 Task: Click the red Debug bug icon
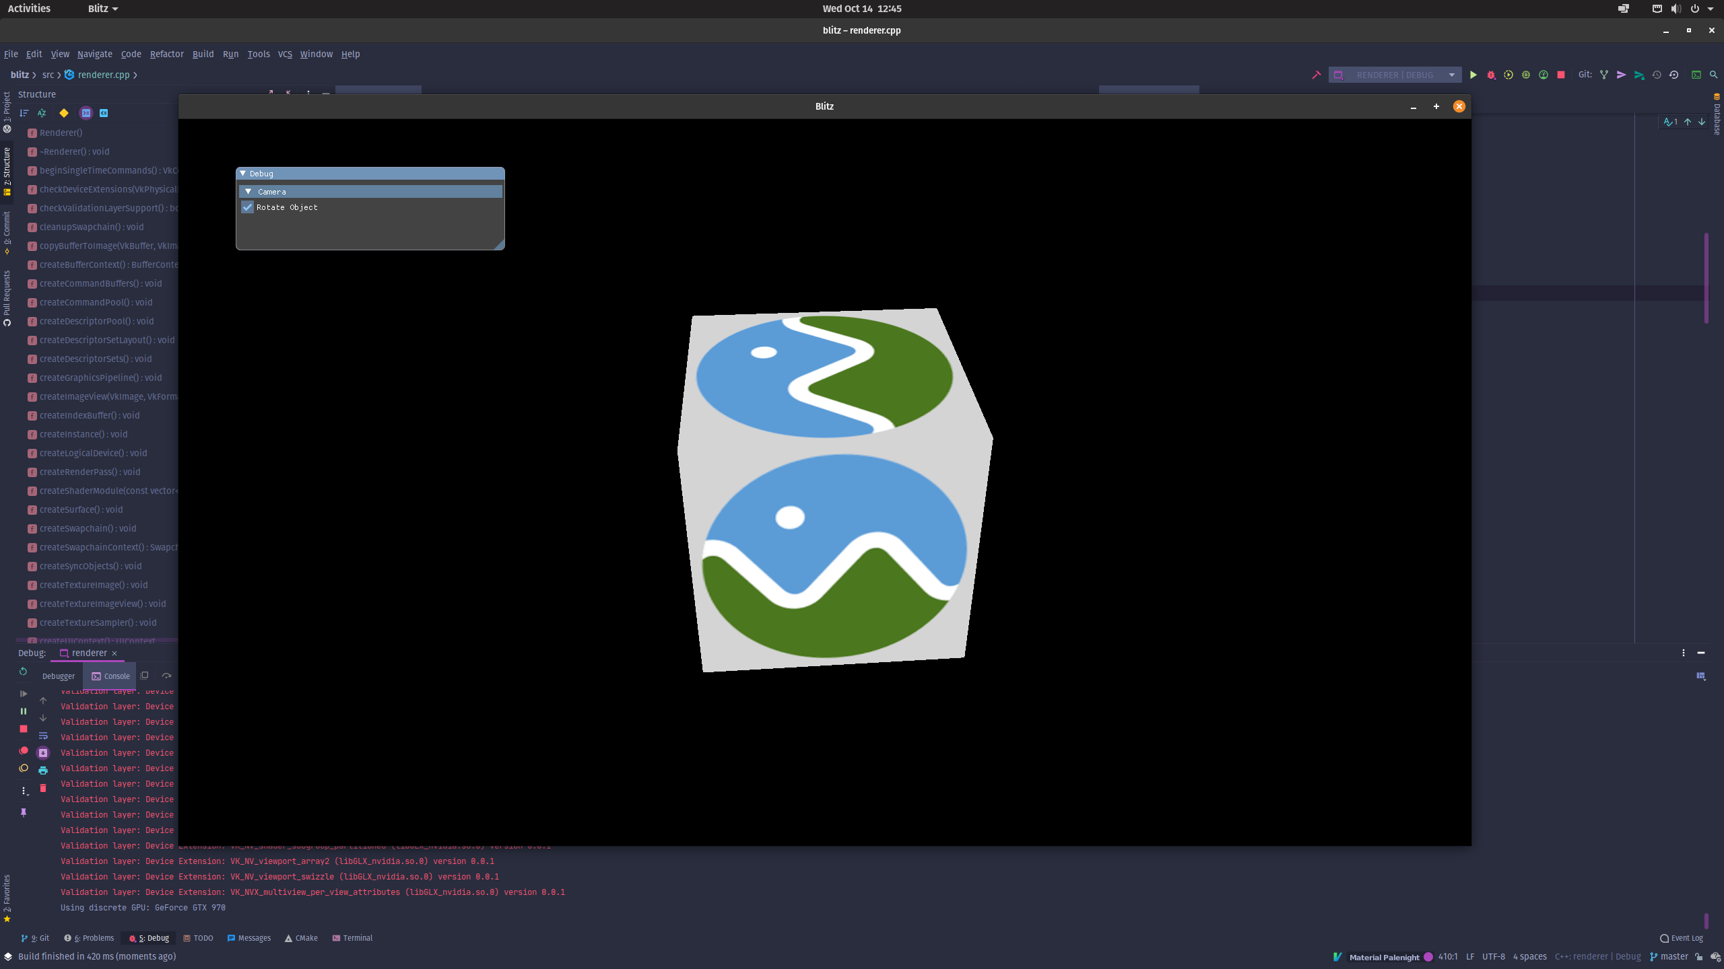point(1491,75)
